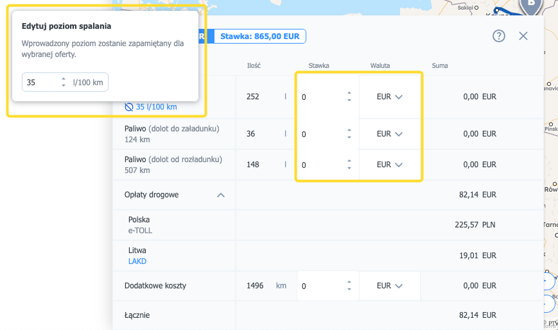Open the e-TOLL link for Polska

click(x=140, y=231)
